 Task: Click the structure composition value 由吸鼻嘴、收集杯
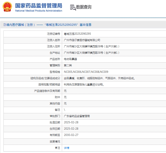pyautogui.click(x=99, y=78)
